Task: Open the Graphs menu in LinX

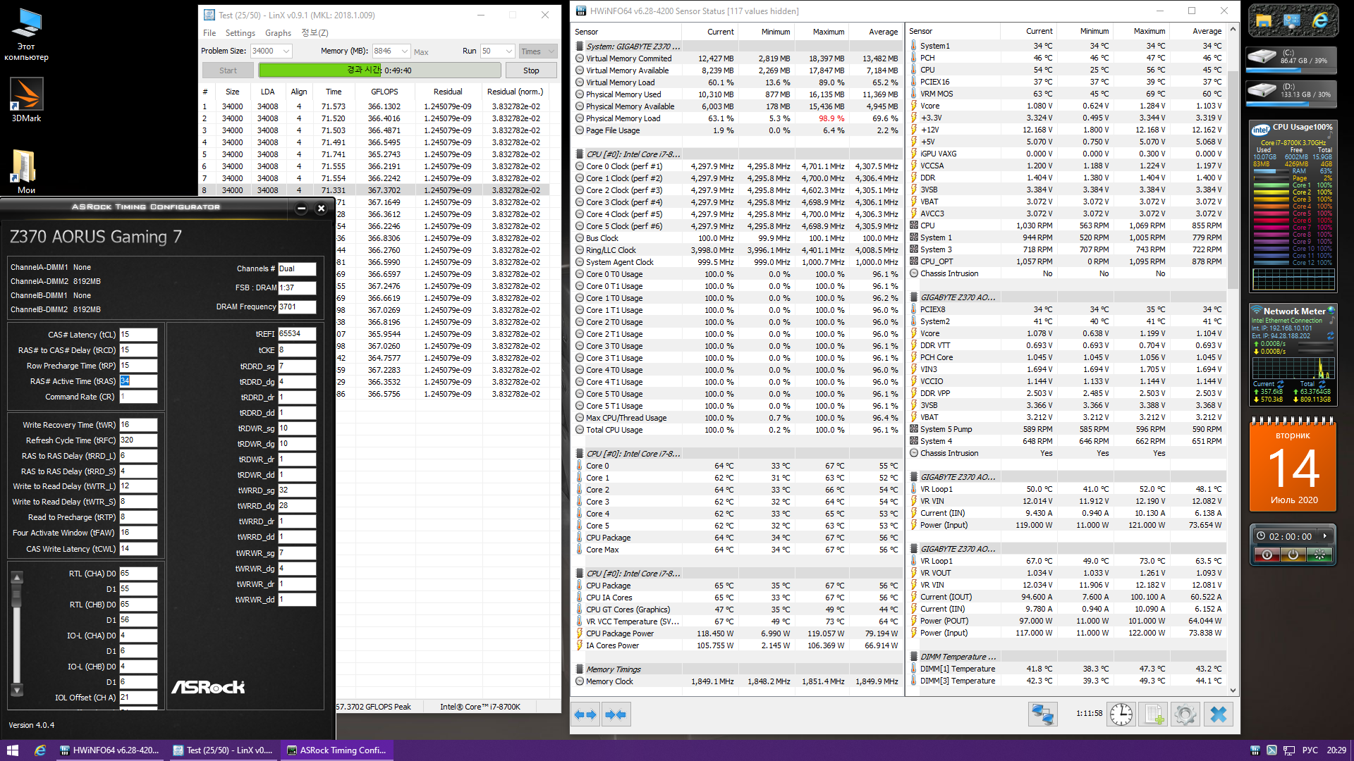Action: [278, 33]
